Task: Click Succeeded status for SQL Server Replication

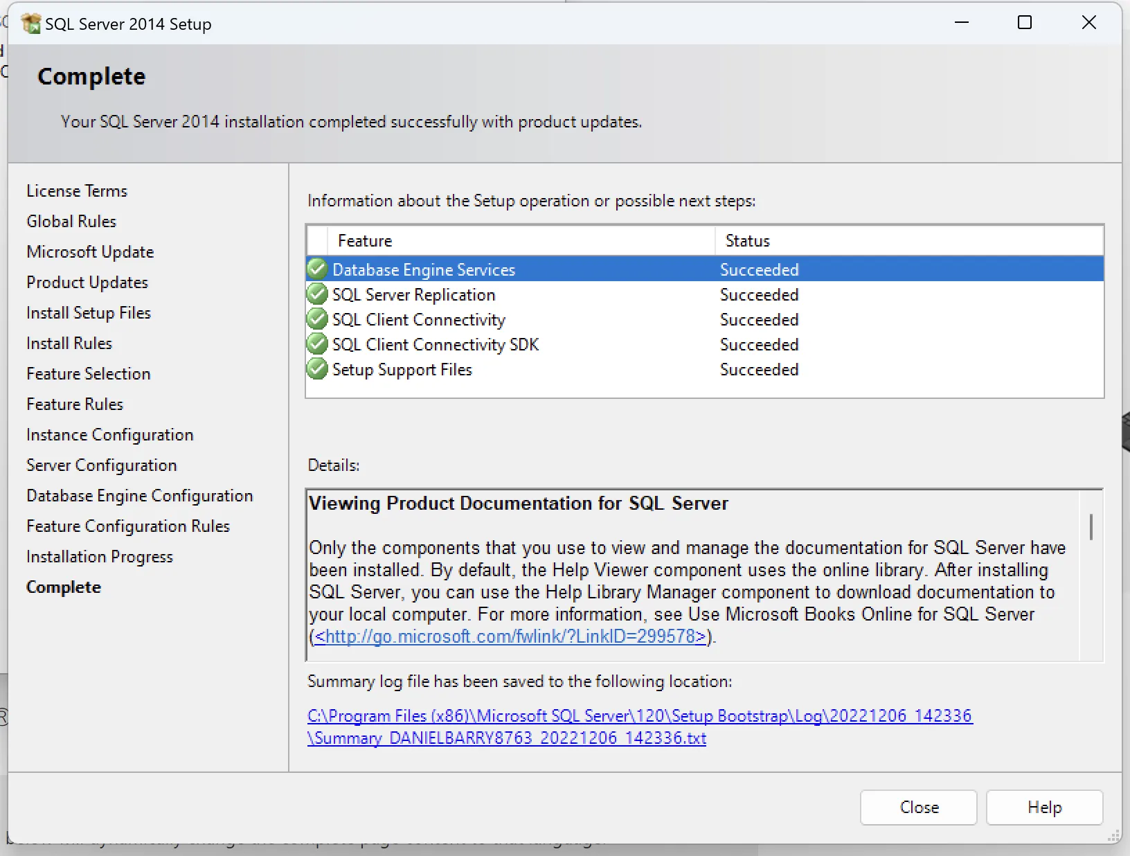Action: (x=760, y=294)
